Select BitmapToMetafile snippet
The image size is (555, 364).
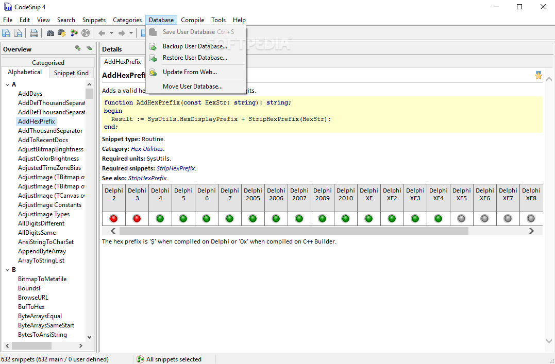42,279
